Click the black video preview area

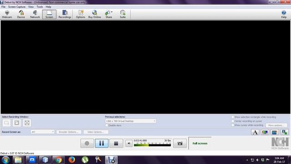(x=145, y=67)
